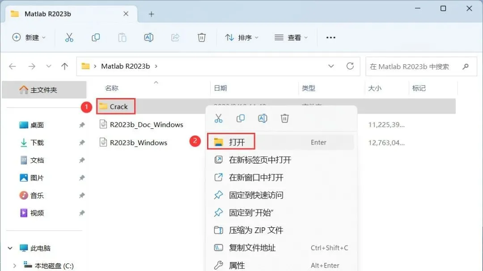Viewport: 483px width, 271px height.
Task: Open the 查看 view dropdown
Action: coord(291,37)
